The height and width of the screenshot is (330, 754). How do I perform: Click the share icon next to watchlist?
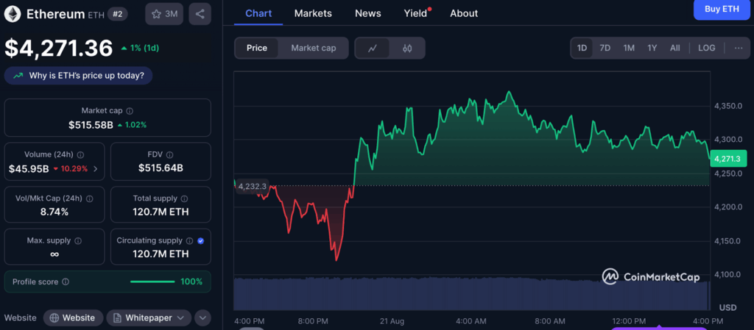pyautogui.click(x=200, y=14)
